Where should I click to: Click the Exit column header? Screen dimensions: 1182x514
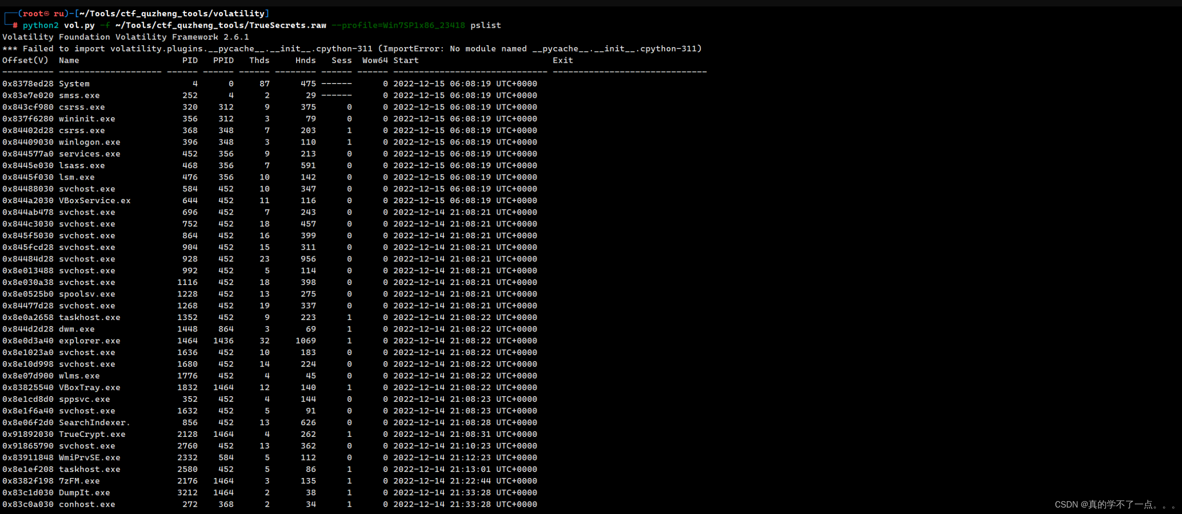(562, 60)
